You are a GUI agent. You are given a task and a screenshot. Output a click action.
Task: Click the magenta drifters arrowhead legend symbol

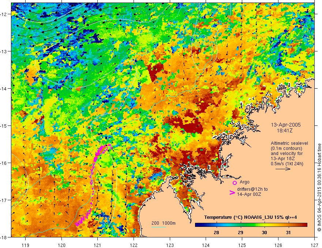click(x=232, y=192)
